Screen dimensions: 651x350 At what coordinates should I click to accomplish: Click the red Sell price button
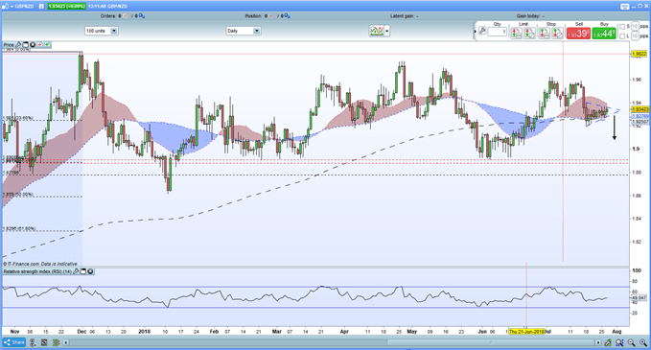click(578, 34)
